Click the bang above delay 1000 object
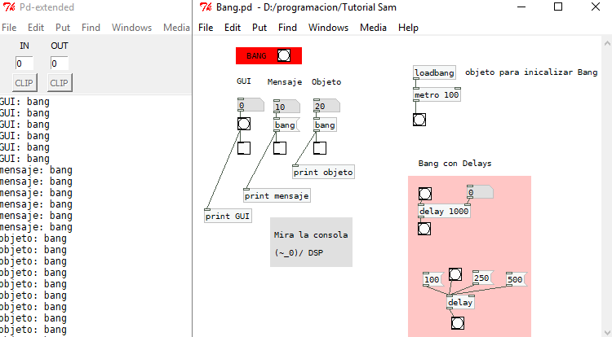 click(x=425, y=194)
